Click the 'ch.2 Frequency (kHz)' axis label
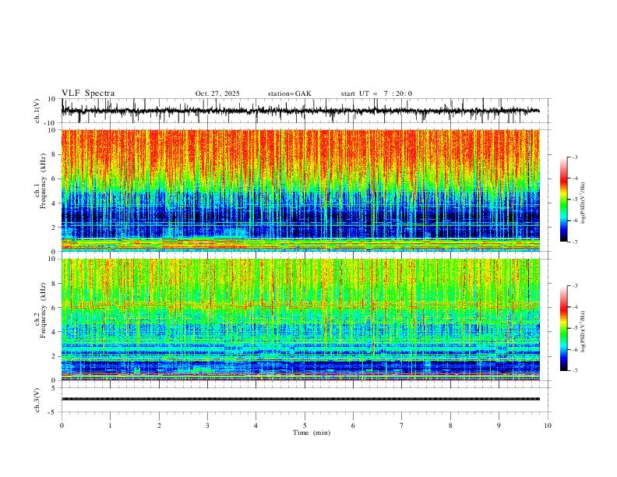617x477 pixels. (x=40, y=310)
